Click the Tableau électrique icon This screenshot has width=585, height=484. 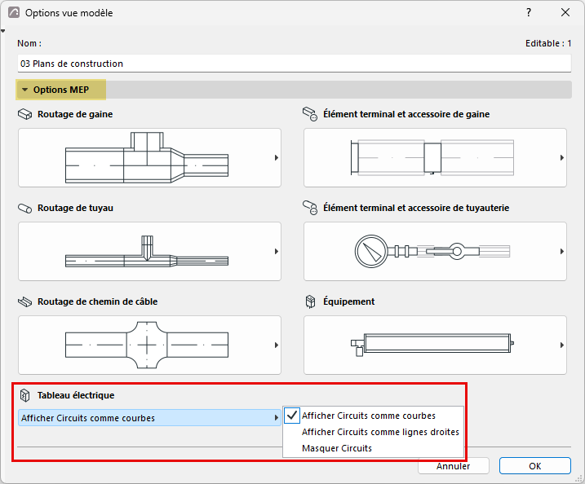(x=24, y=395)
